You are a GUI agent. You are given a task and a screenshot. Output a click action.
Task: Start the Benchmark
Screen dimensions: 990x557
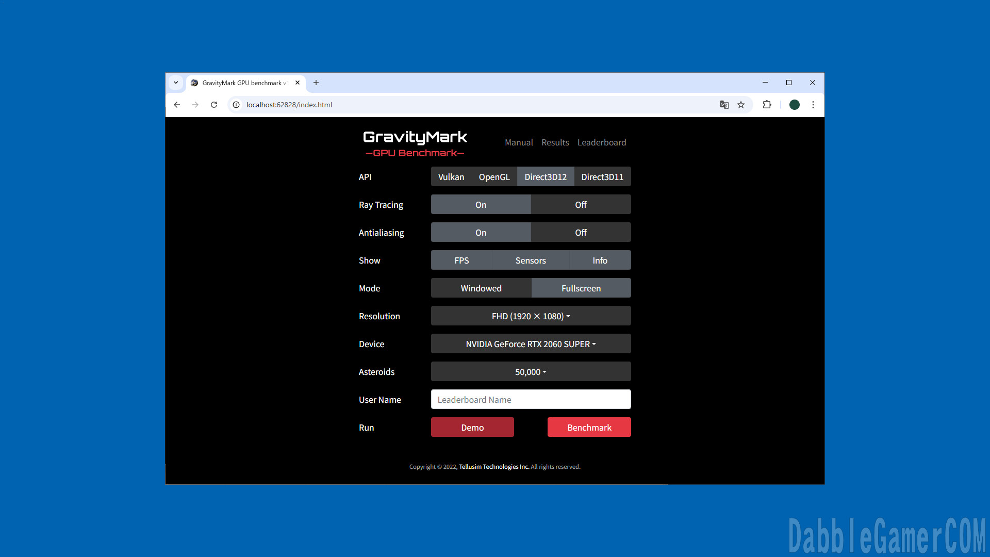tap(589, 428)
